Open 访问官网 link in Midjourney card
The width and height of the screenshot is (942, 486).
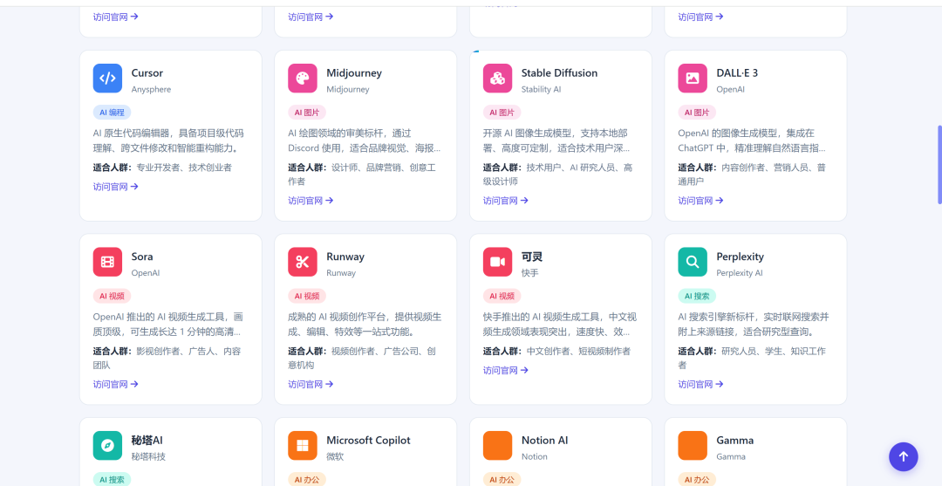point(311,200)
